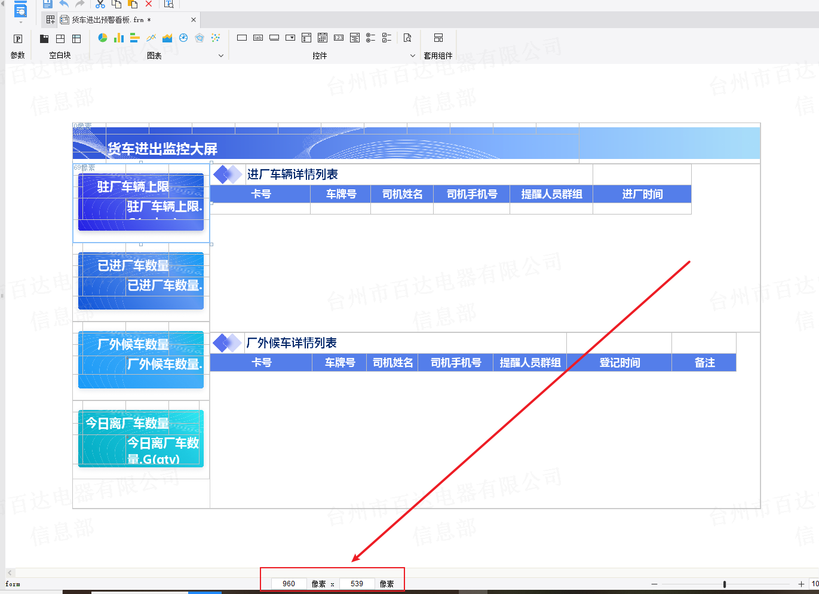Click 卡号 header in 进厂车辆详情列表 table
Screen dimensions: 819x594
(x=260, y=194)
